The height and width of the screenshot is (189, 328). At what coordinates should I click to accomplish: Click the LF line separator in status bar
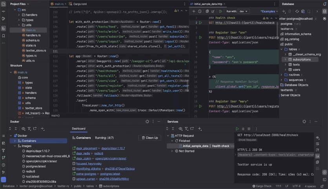pyautogui.click(x=287, y=186)
